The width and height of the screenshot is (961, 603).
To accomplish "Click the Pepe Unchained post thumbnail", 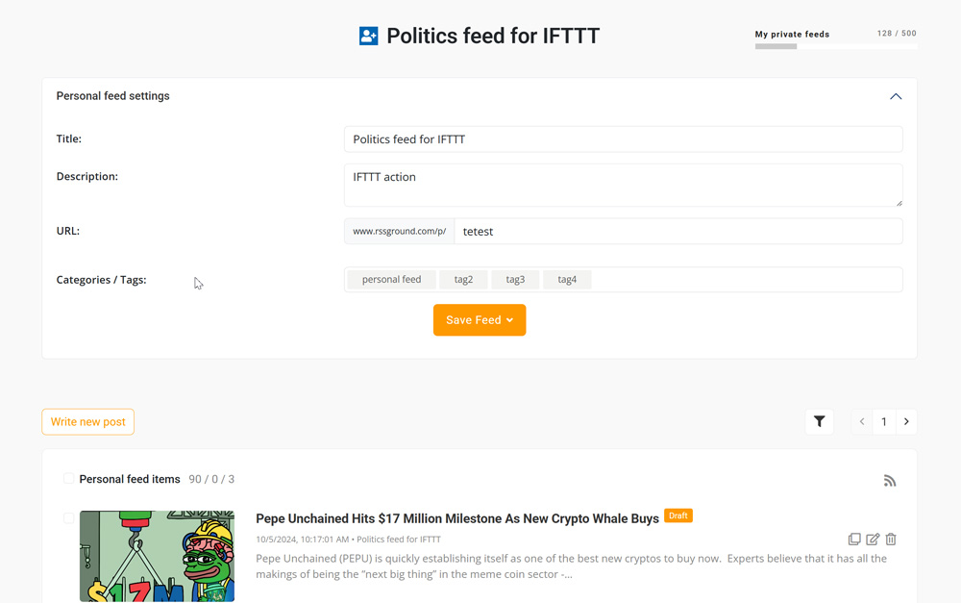I will pos(157,556).
